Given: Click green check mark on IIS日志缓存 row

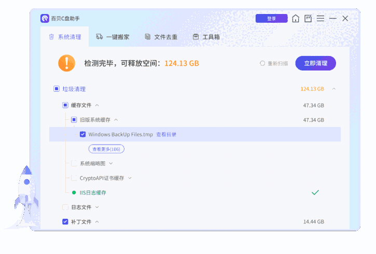Looking at the screenshot, I should pyautogui.click(x=315, y=192).
